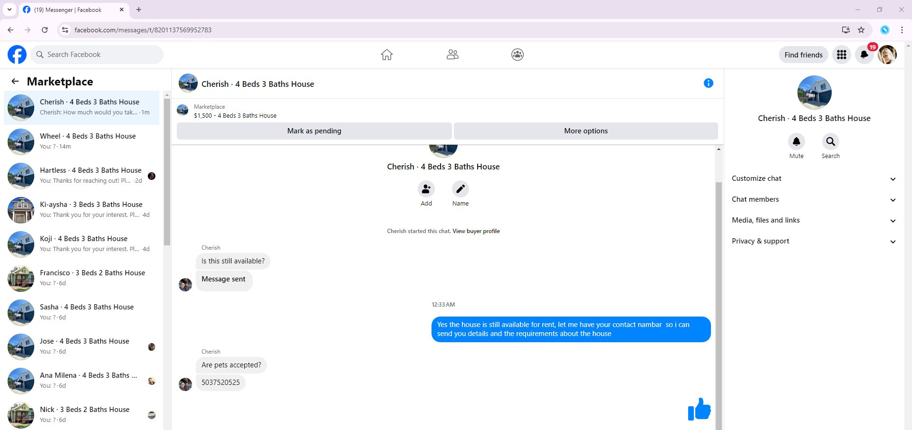This screenshot has height=430, width=912.
Task: Click the Mark as pending button
Action: point(314,131)
